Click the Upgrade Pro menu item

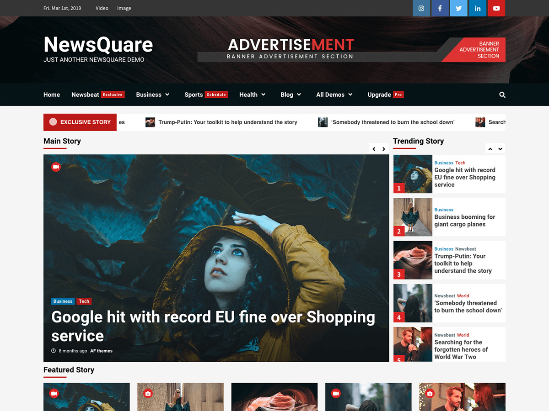click(x=385, y=95)
